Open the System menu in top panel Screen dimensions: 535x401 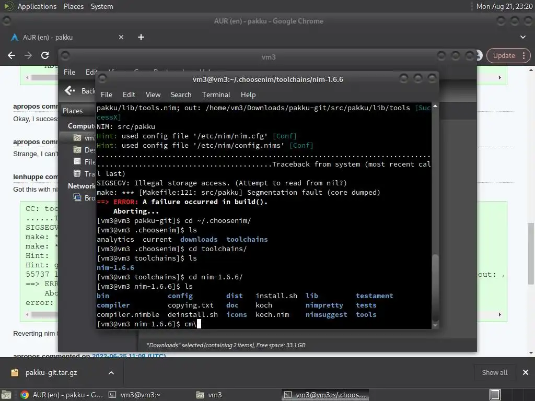pyautogui.click(x=102, y=6)
